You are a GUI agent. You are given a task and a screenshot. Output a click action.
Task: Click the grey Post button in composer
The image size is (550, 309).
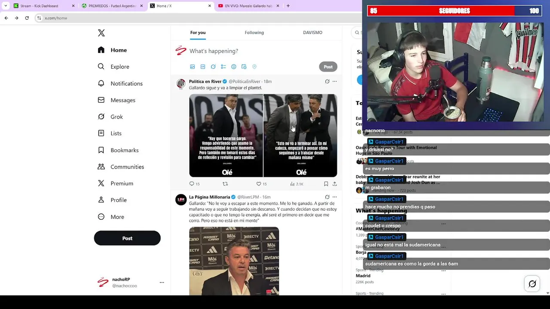(x=328, y=67)
